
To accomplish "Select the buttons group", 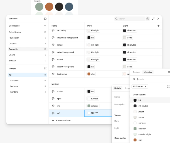I will 27,86.
